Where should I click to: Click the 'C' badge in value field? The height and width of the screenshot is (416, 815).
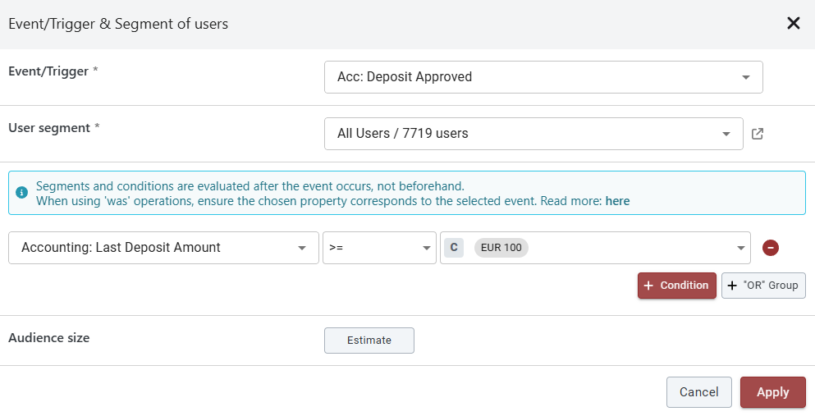click(454, 248)
